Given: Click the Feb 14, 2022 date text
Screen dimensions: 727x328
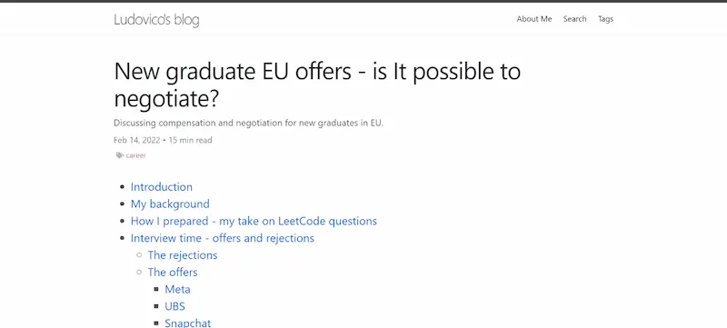Looking at the screenshot, I should 137,140.
